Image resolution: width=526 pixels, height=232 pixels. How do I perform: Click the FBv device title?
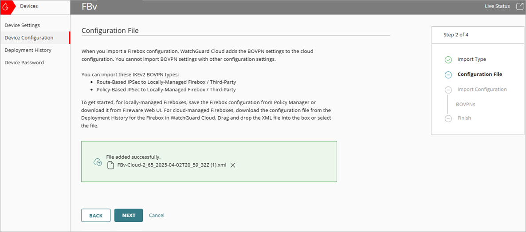[90, 7]
